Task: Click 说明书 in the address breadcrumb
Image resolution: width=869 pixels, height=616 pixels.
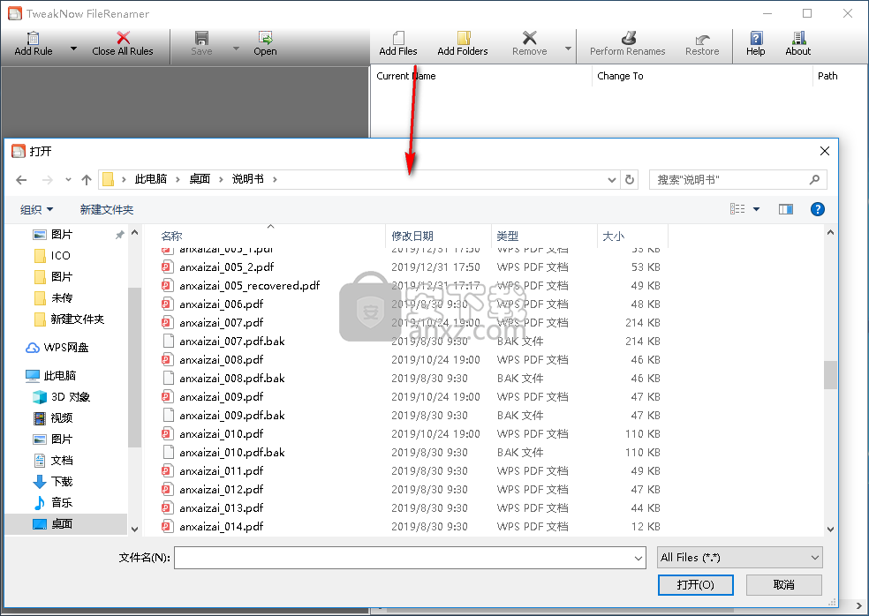Action: (248, 179)
